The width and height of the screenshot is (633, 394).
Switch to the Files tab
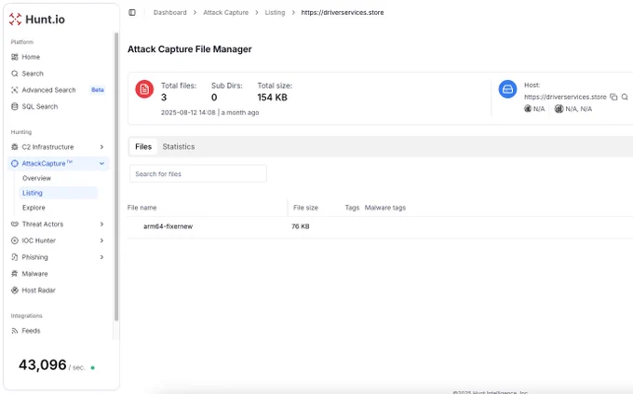tap(143, 146)
